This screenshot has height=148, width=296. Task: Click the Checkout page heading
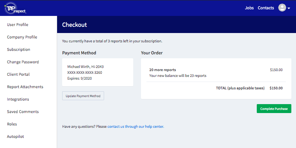(x=75, y=25)
